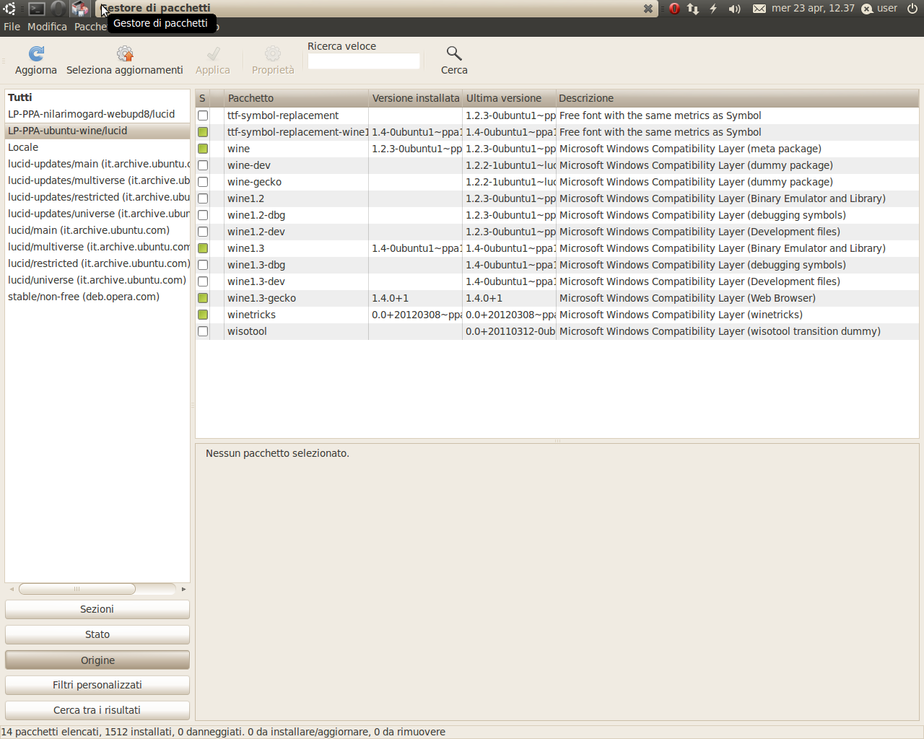
Task: Click the Aggiorna reload icon
Action: pos(36,53)
